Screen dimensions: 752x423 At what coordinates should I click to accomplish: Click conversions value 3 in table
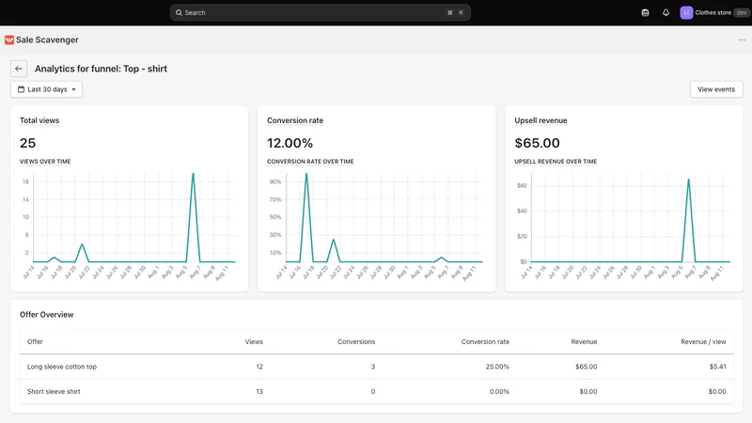click(x=372, y=367)
